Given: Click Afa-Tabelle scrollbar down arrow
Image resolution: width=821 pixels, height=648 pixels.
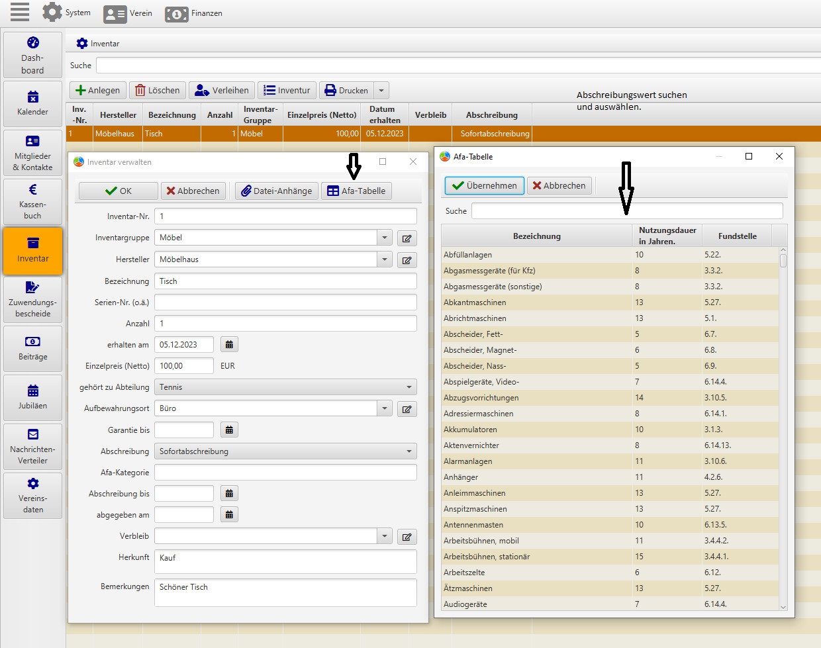Looking at the screenshot, I should tap(783, 606).
